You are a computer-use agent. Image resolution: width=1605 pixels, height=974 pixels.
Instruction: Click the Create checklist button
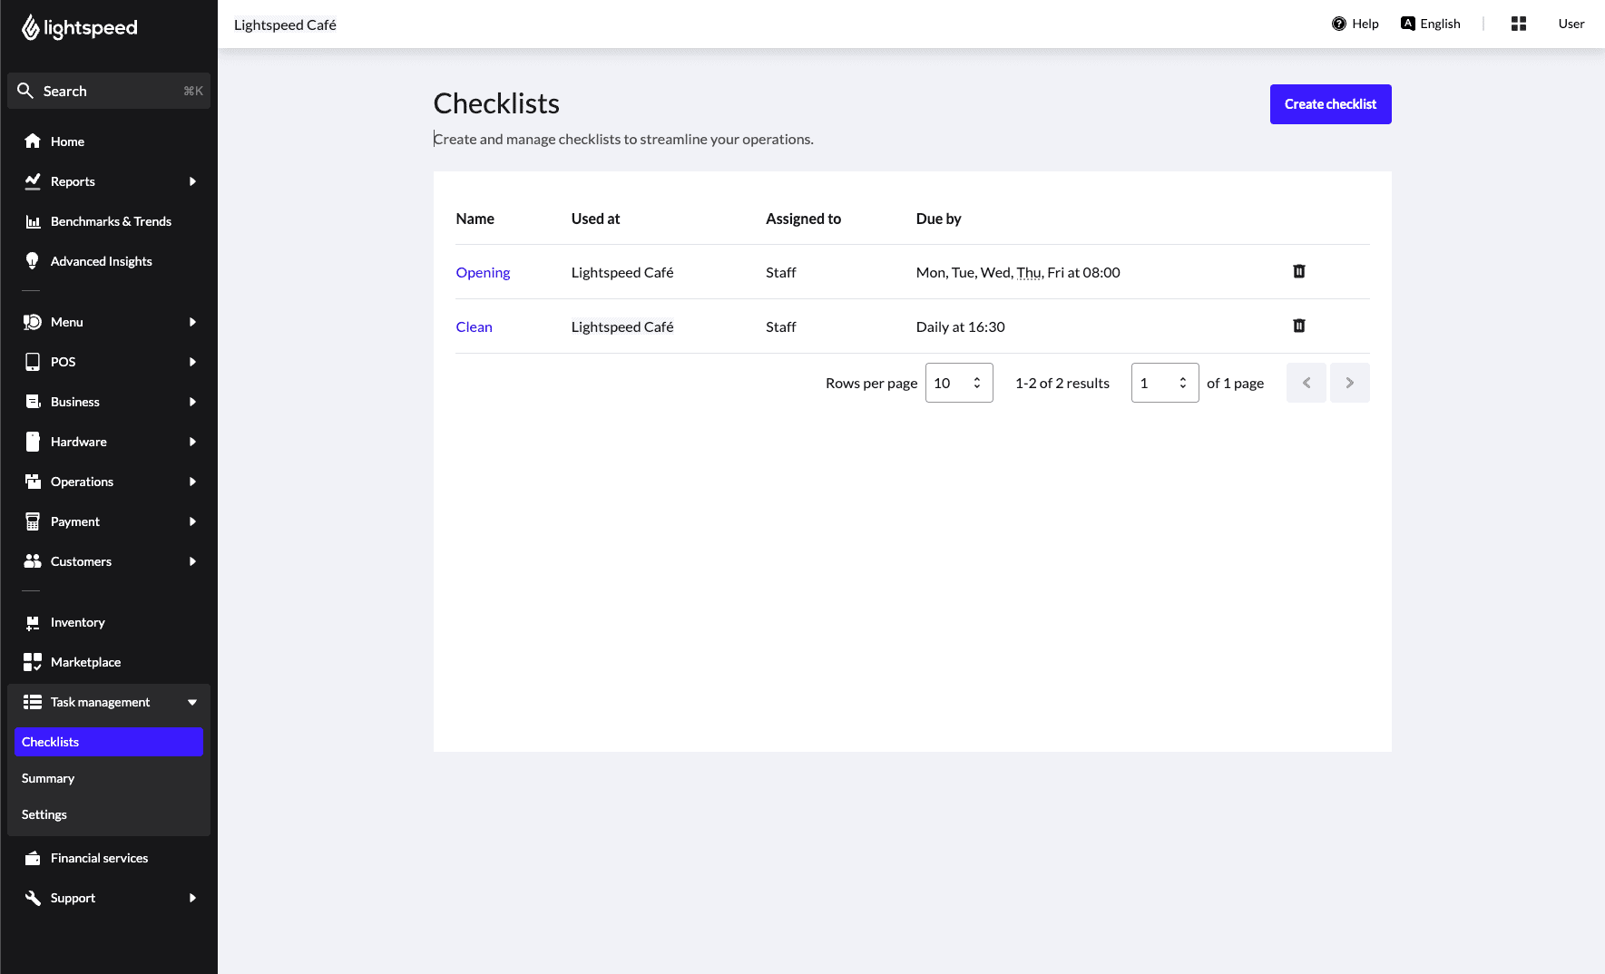coord(1330,103)
